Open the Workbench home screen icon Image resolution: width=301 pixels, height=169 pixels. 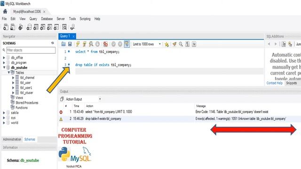pyautogui.click(x=5, y=11)
